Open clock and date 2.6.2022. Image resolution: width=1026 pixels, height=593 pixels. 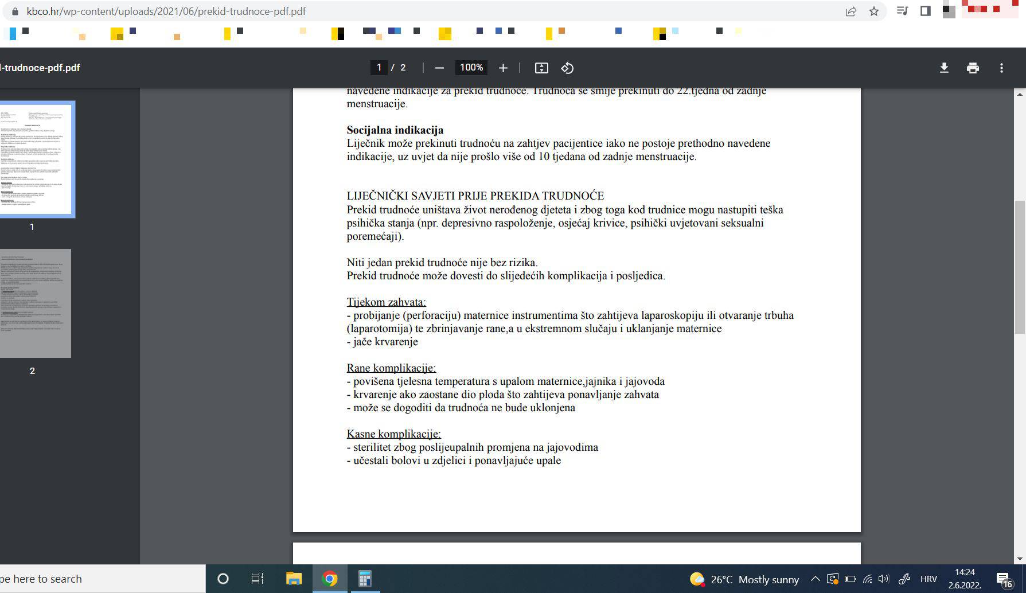965,579
